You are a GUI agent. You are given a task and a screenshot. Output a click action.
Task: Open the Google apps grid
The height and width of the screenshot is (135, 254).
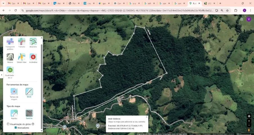pyautogui.click(x=242, y=19)
